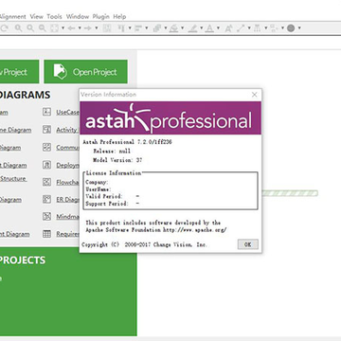The image size is (341, 341).
Task: Click the Flowchart diagram icon
Action: (47, 182)
